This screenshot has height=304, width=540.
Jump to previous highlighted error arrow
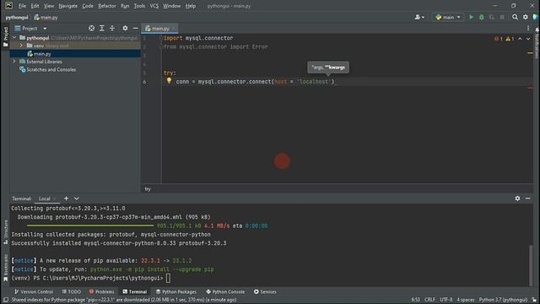tap(520, 39)
